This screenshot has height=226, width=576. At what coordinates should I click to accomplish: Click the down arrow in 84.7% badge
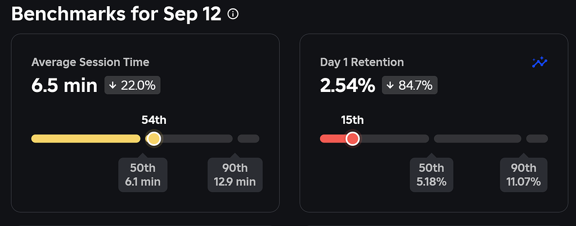click(390, 85)
